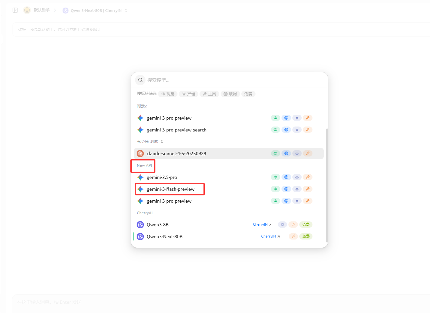Select gemini-3-flash-preview from the model list

tap(170, 189)
